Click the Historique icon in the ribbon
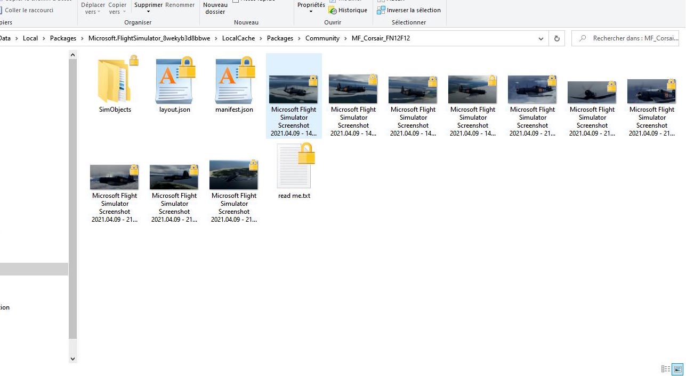The image size is (686, 376). [333, 10]
